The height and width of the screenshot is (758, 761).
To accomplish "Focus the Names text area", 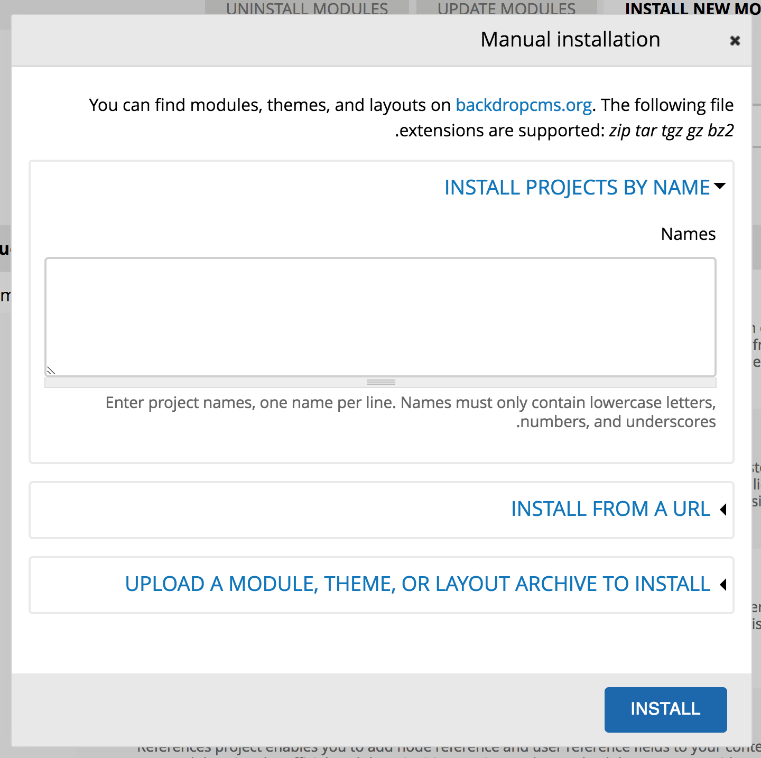I will click(380, 317).
